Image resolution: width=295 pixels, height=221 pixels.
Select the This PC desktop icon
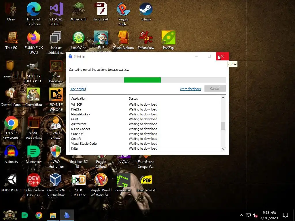pyautogui.click(x=11, y=40)
